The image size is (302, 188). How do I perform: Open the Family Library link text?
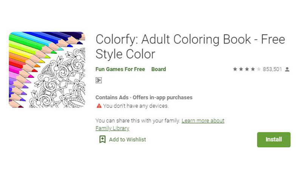point(112,128)
